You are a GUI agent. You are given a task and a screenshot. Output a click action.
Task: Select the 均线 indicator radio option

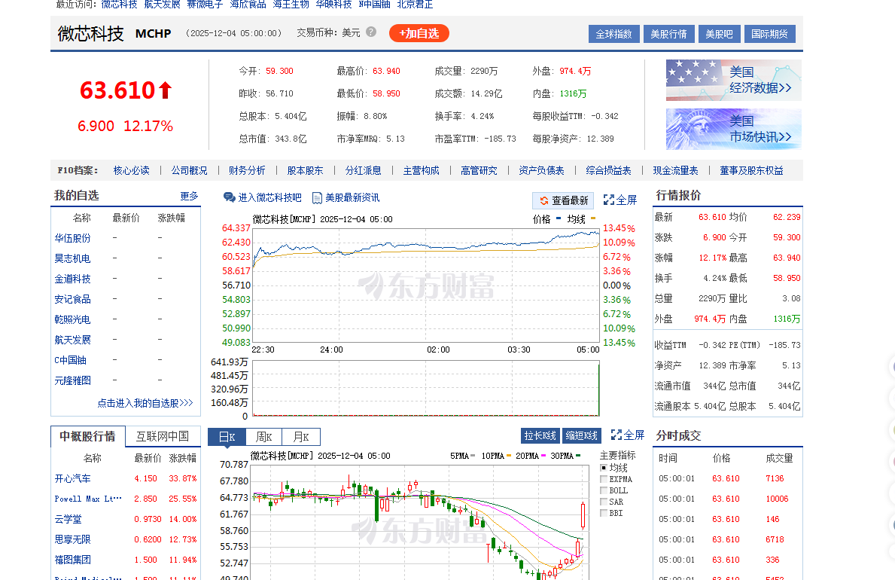tap(604, 468)
